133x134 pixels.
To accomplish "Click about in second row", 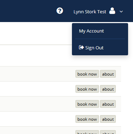I will pyautogui.click(x=108, y=89).
